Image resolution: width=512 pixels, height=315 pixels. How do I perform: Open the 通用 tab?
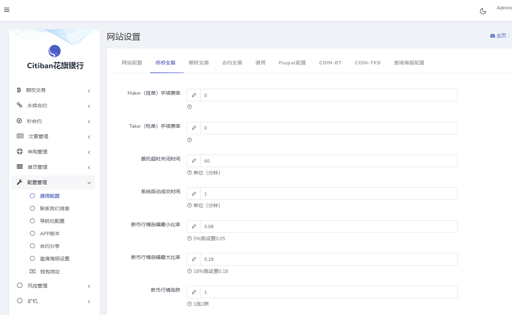point(260,63)
